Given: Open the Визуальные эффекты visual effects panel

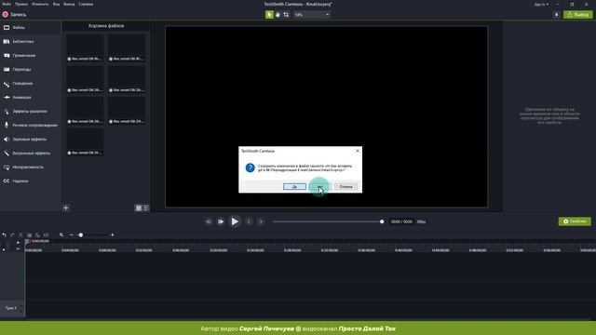Looking at the screenshot, I should click(x=31, y=153).
